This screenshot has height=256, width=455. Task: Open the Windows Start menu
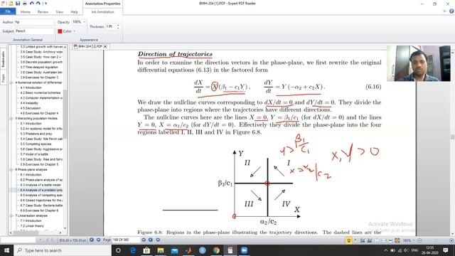[6, 250]
